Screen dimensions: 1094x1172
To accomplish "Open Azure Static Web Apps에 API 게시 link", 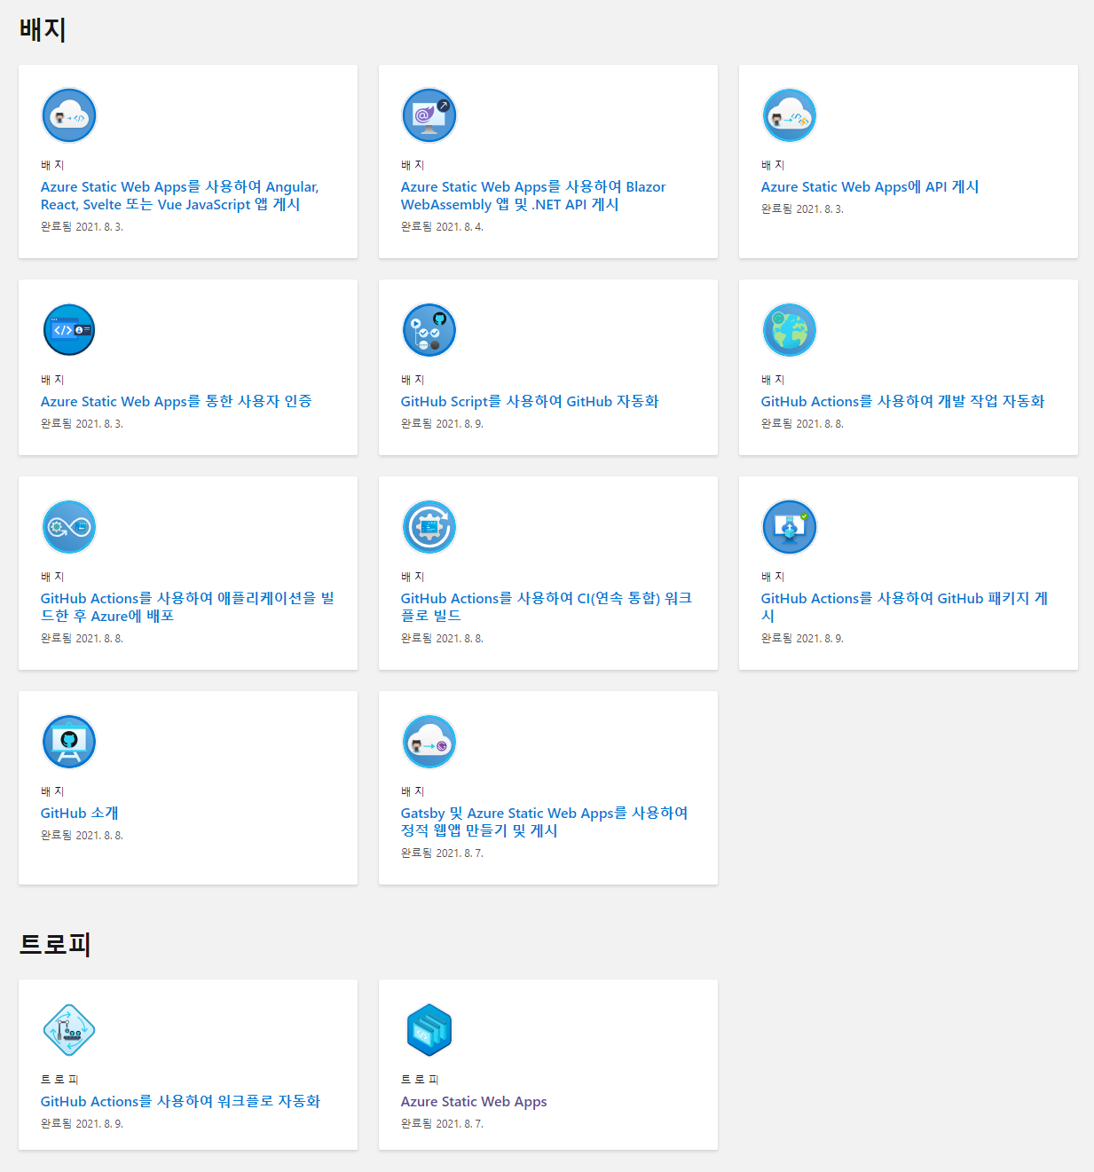I will (870, 186).
